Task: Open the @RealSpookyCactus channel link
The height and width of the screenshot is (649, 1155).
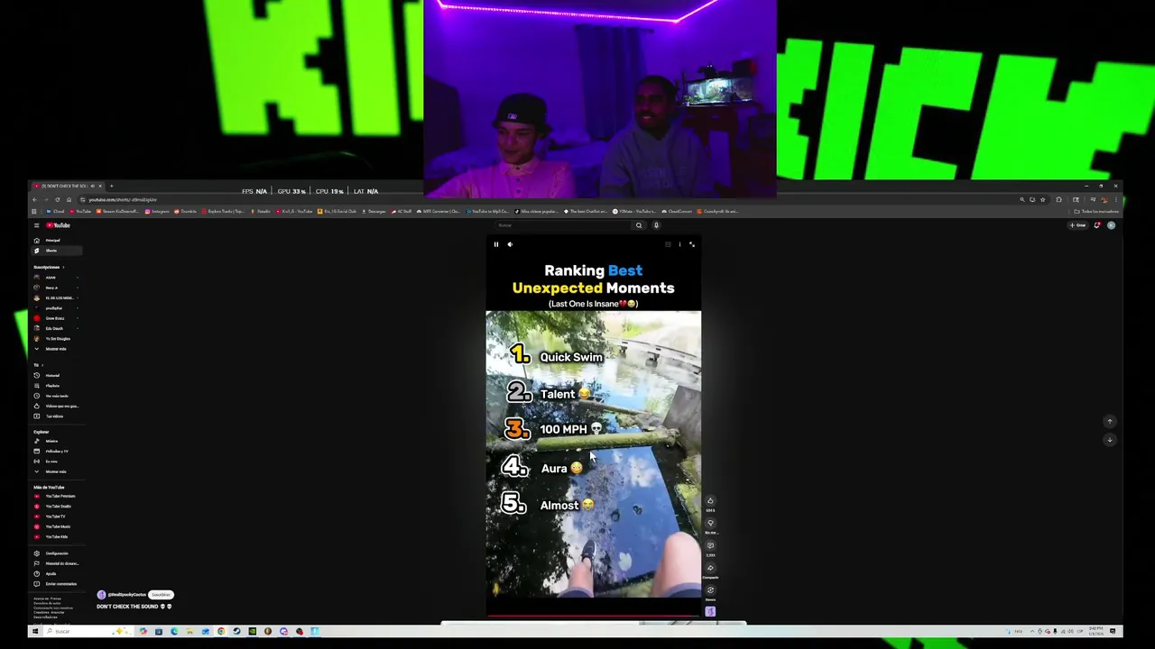Action: 126,595
